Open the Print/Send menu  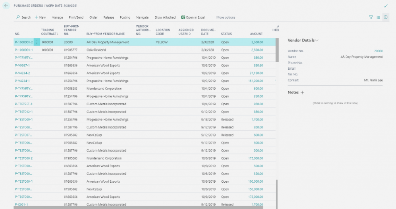[76, 17]
